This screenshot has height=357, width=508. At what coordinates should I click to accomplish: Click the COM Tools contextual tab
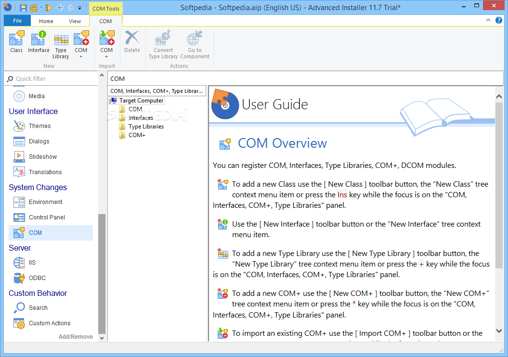105,8
